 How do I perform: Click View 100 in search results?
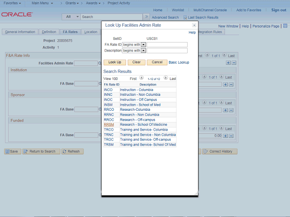[x=111, y=79]
